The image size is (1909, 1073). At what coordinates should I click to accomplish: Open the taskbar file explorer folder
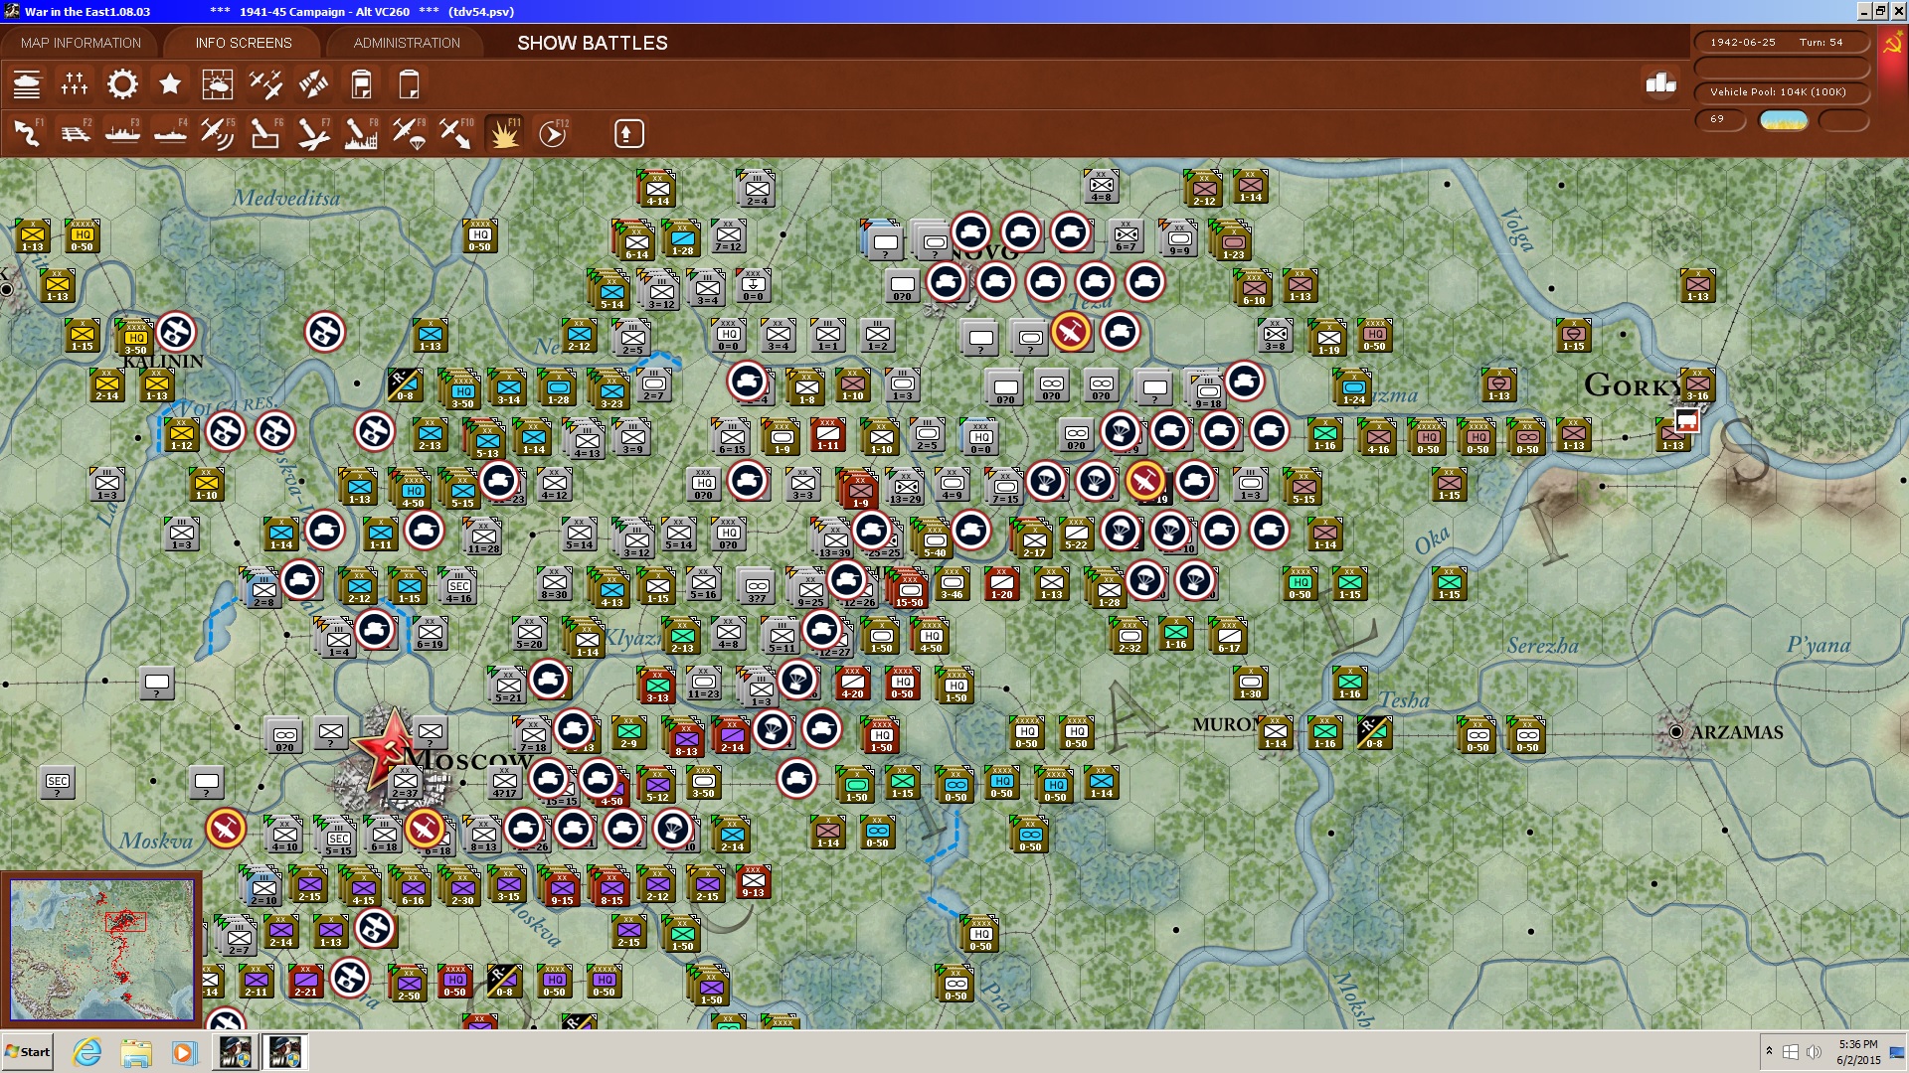136,1052
